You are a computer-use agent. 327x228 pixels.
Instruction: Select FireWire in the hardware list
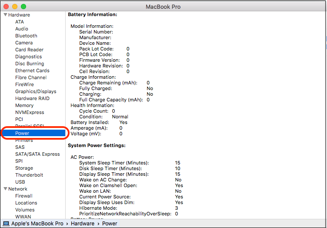pyautogui.click(x=24, y=84)
